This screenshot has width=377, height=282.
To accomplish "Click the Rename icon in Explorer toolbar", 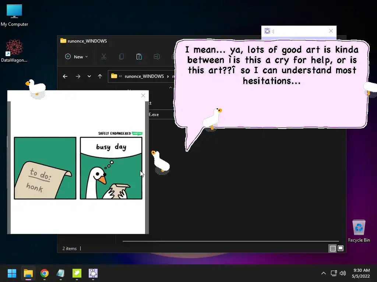I will coord(157,57).
